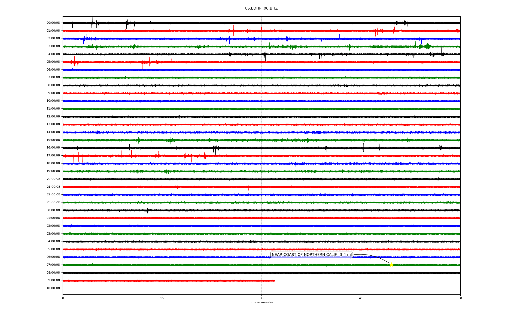Viewport: 523px width, 327px height.
Task: Click the NEAR COAST OF NORTHERN CALIF. annotation box
Action: tap(312, 255)
